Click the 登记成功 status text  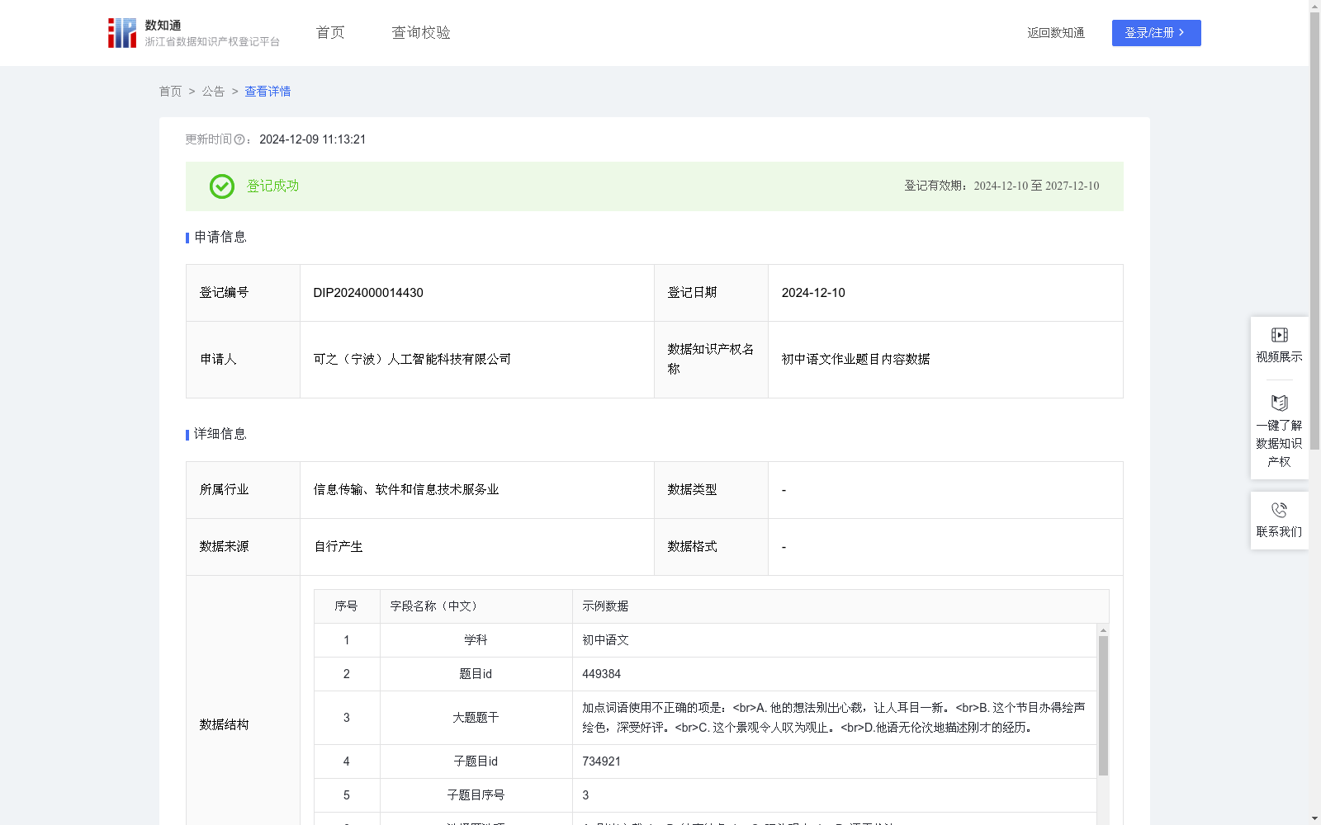(272, 186)
